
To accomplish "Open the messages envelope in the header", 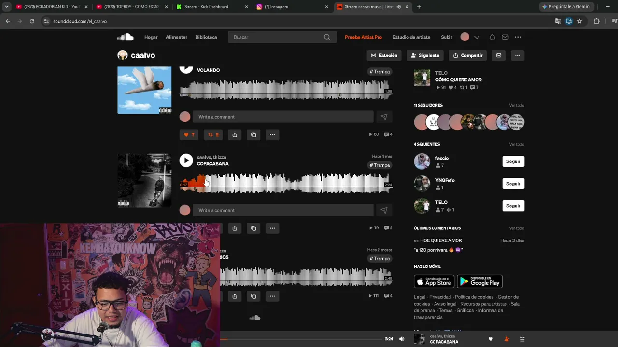I will coord(505,37).
